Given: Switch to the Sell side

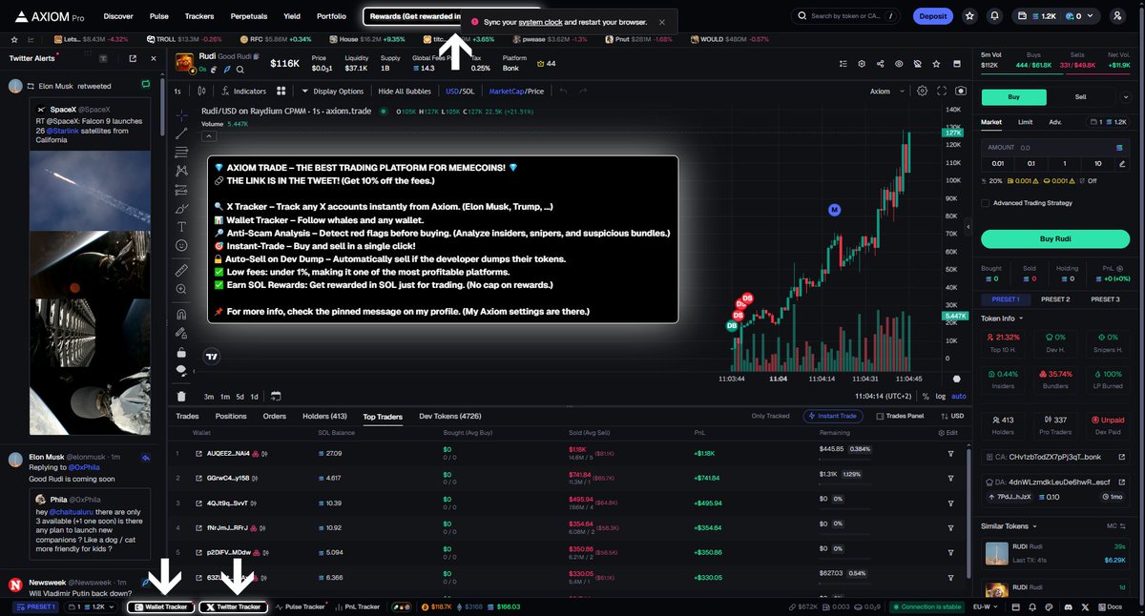Looking at the screenshot, I should [x=1080, y=96].
